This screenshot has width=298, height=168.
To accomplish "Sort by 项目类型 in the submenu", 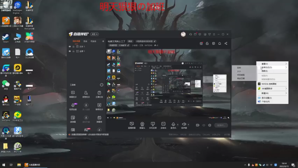I will point(244,75).
